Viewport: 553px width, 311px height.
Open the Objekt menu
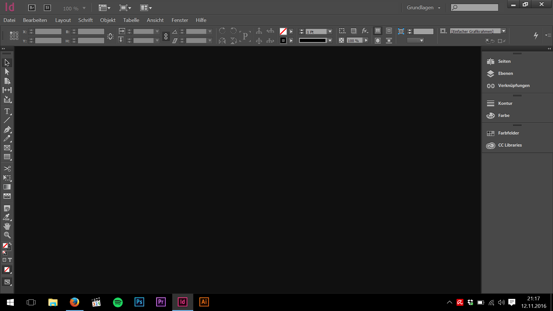pos(108,20)
